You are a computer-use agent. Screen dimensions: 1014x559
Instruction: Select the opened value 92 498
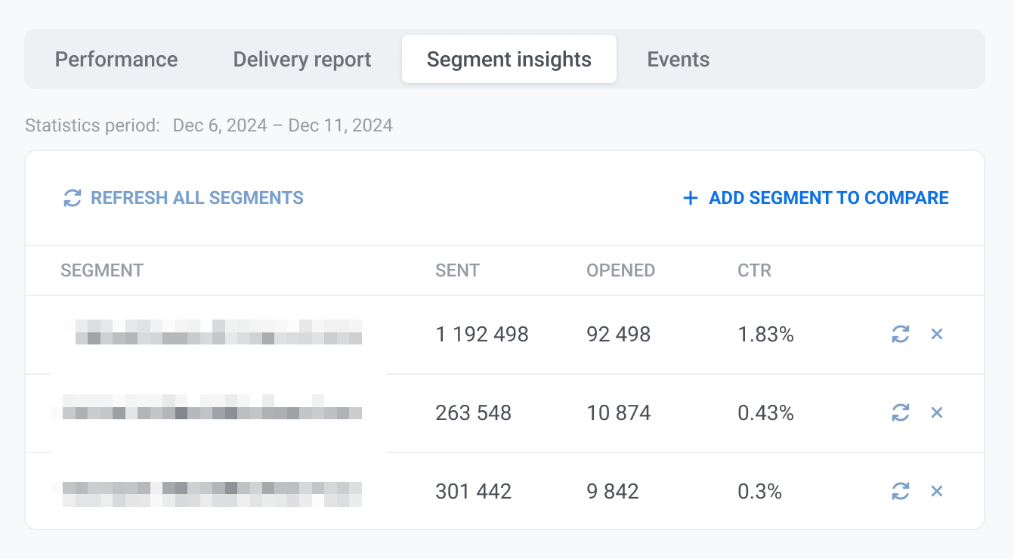618,335
